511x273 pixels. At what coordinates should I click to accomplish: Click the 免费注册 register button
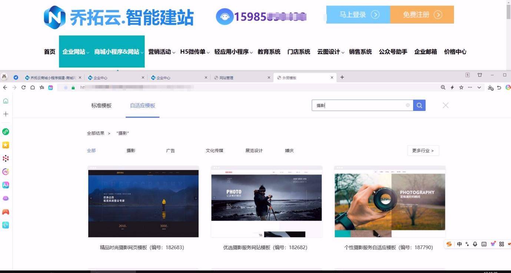(x=422, y=15)
